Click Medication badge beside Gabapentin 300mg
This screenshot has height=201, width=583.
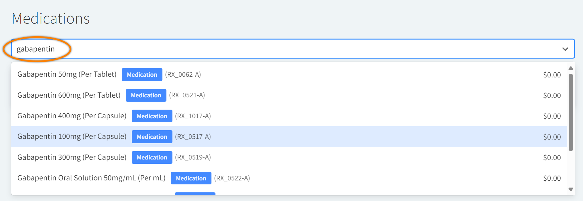(x=152, y=157)
